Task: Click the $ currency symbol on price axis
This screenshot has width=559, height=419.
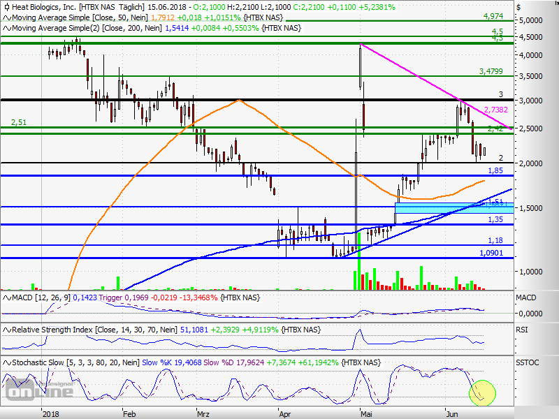Action: click(x=518, y=7)
